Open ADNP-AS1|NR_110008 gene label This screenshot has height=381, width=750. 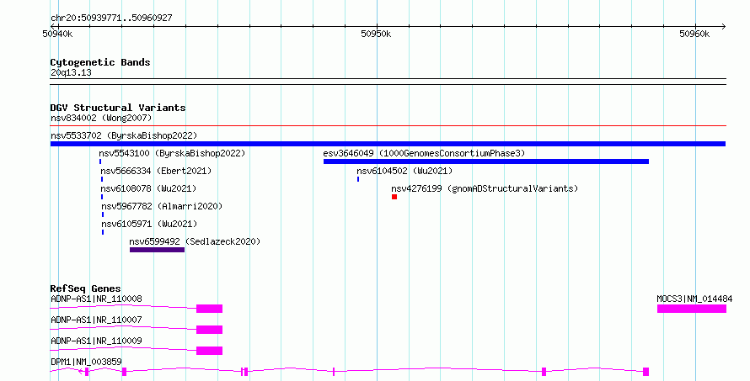pos(96,299)
